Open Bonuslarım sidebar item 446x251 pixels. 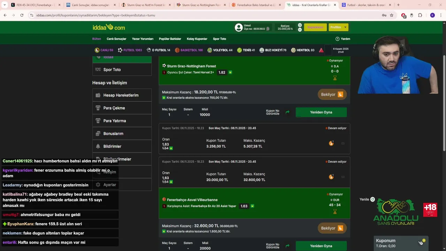click(x=122, y=134)
